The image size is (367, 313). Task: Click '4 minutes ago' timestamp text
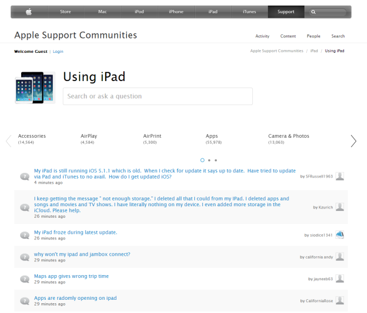[x=48, y=183]
